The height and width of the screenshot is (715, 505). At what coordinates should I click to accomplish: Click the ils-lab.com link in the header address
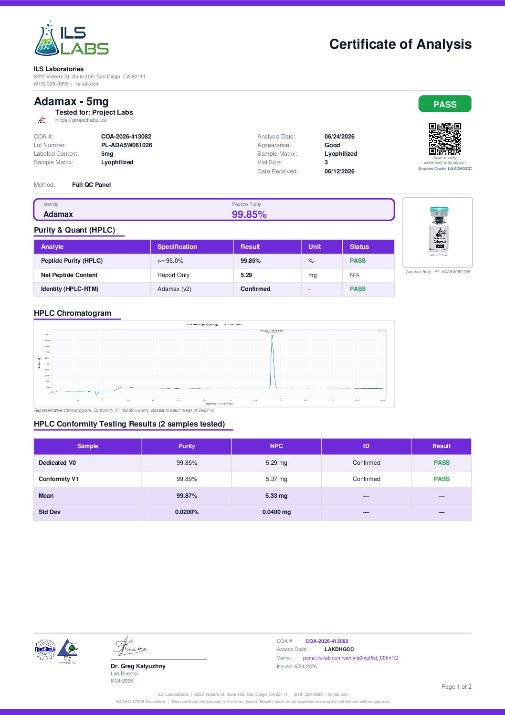(87, 84)
